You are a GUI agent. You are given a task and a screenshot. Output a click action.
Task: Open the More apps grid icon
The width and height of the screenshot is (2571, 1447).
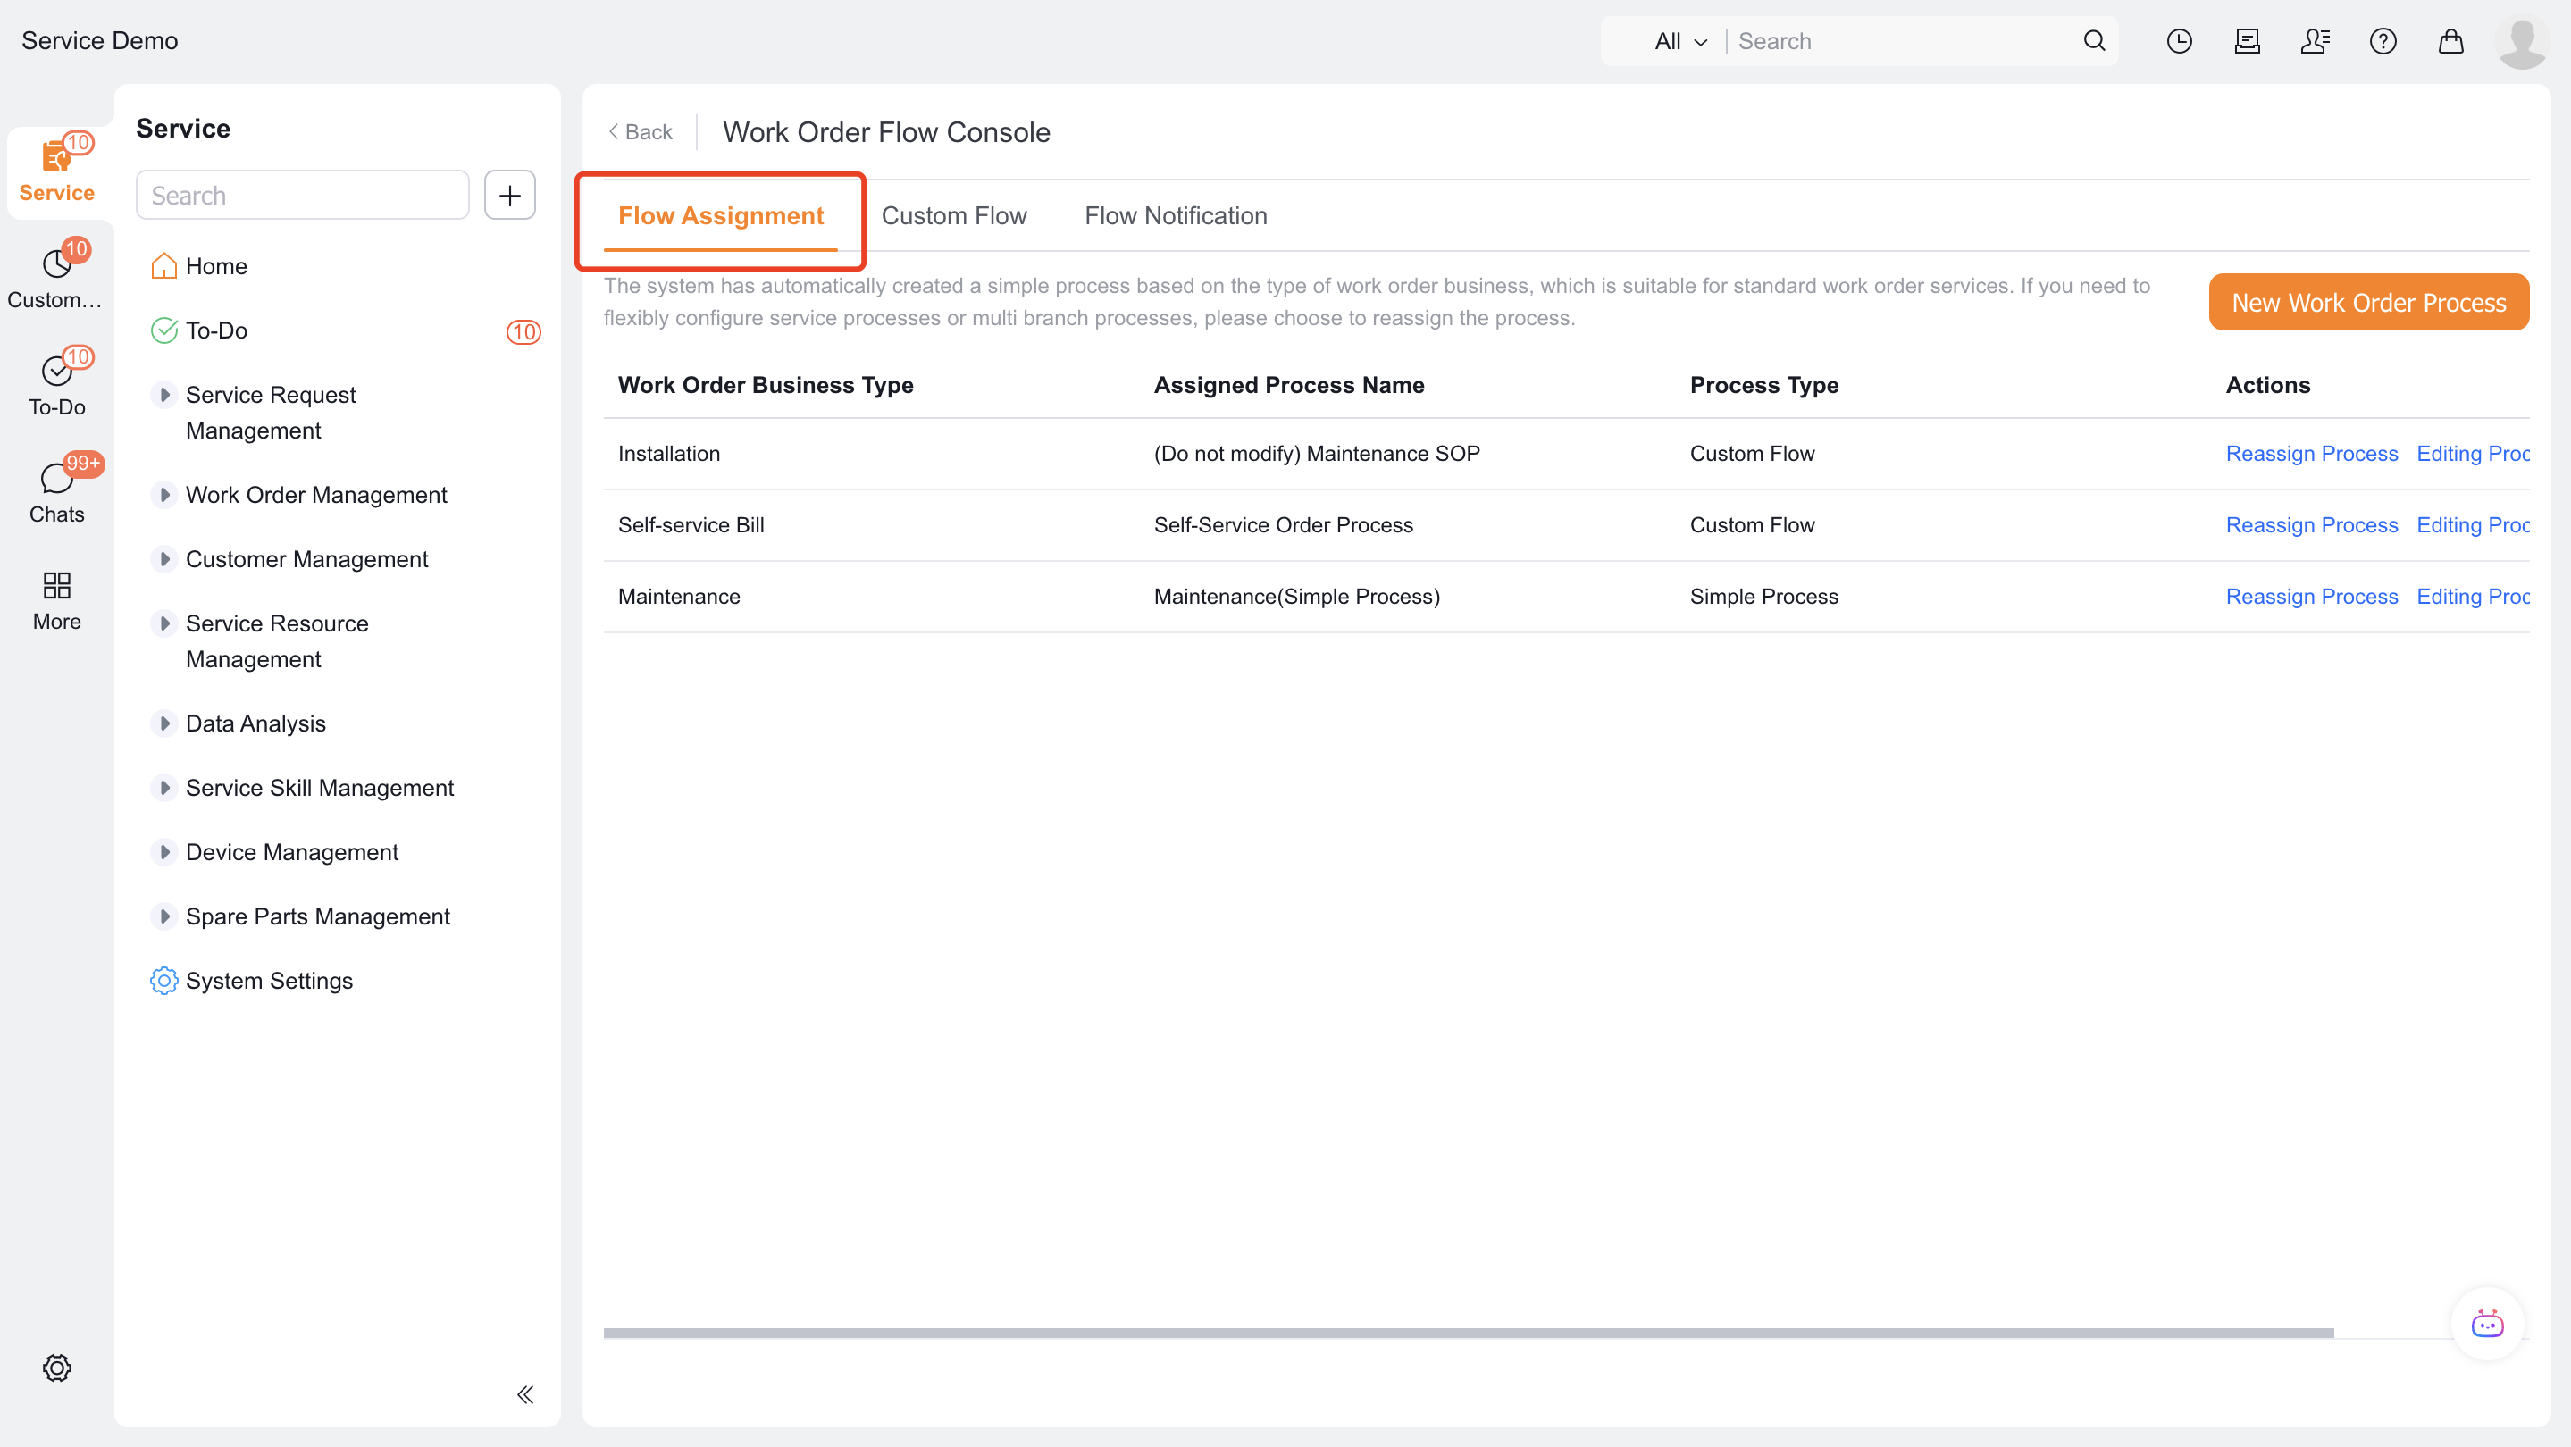tap(57, 599)
